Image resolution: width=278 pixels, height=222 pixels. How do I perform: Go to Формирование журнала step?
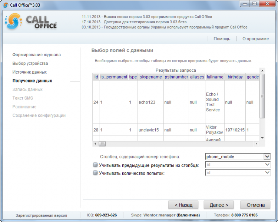point(37,55)
